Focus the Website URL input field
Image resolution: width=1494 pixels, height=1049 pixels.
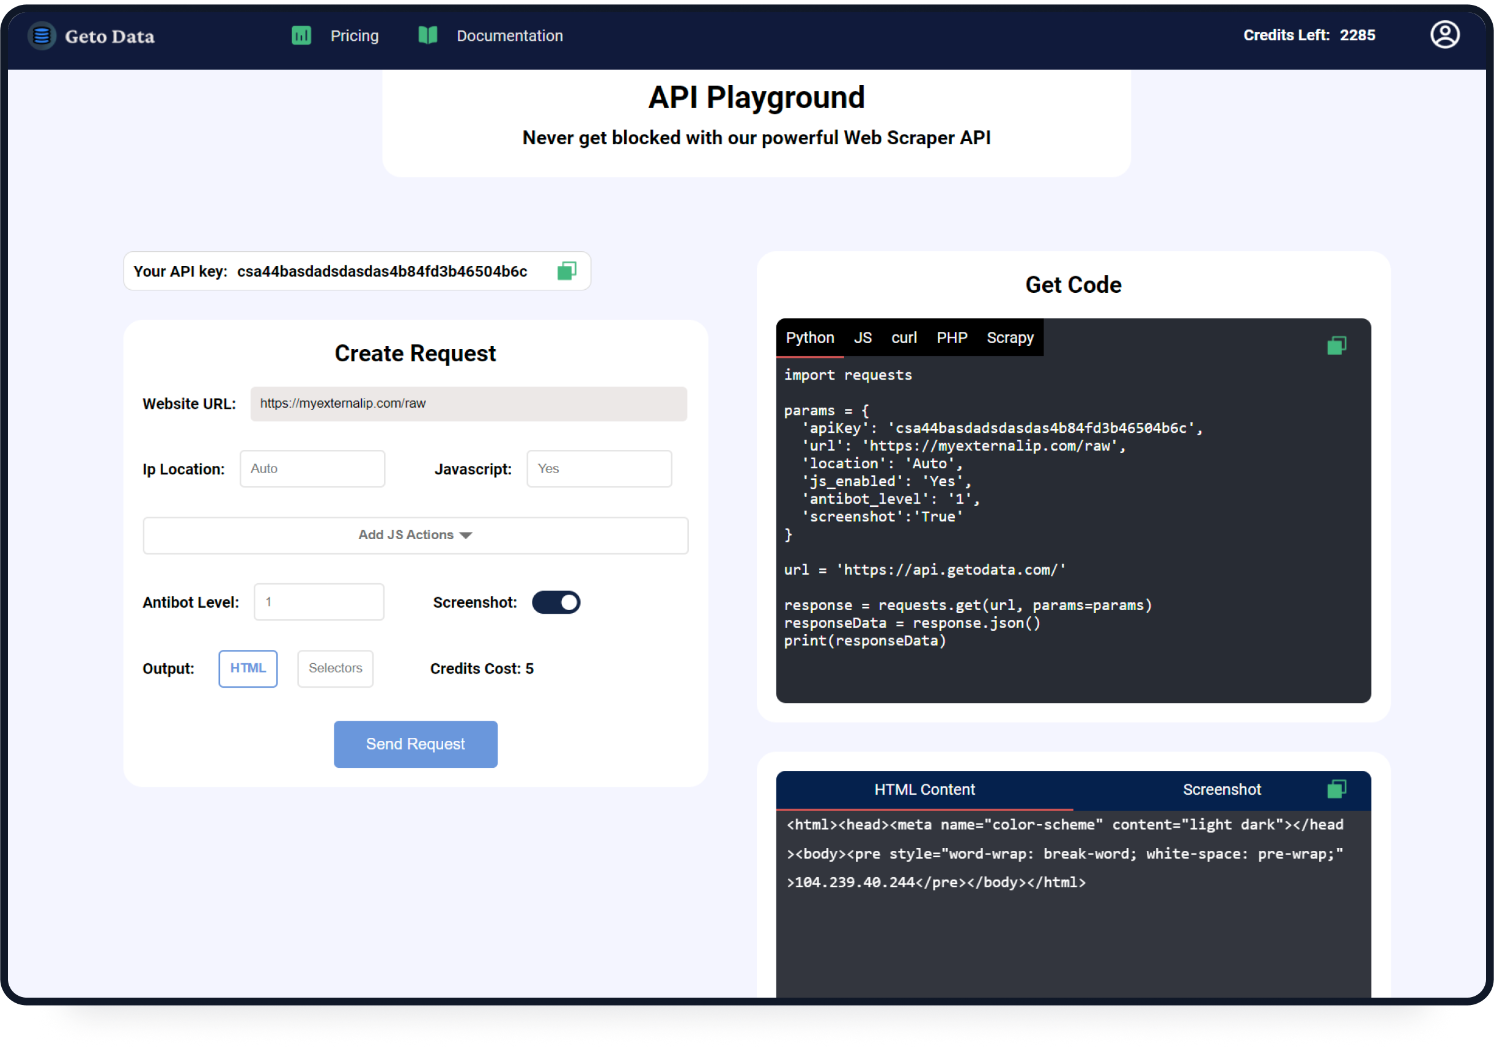coord(469,403)
